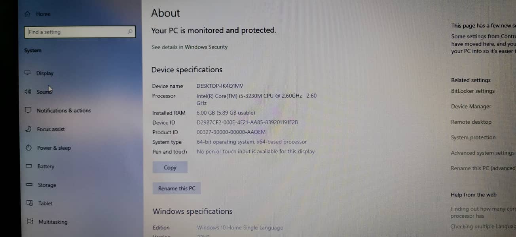Click the Find a setting search box
The width and height of the screenshot is (516, 237).
click(80, 32)
